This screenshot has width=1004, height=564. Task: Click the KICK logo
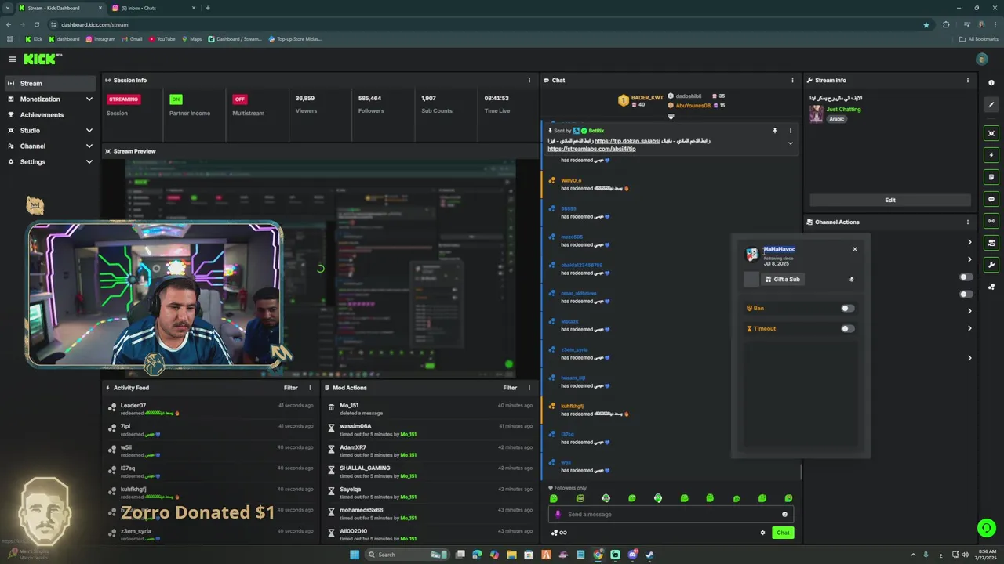click(42, 59)
